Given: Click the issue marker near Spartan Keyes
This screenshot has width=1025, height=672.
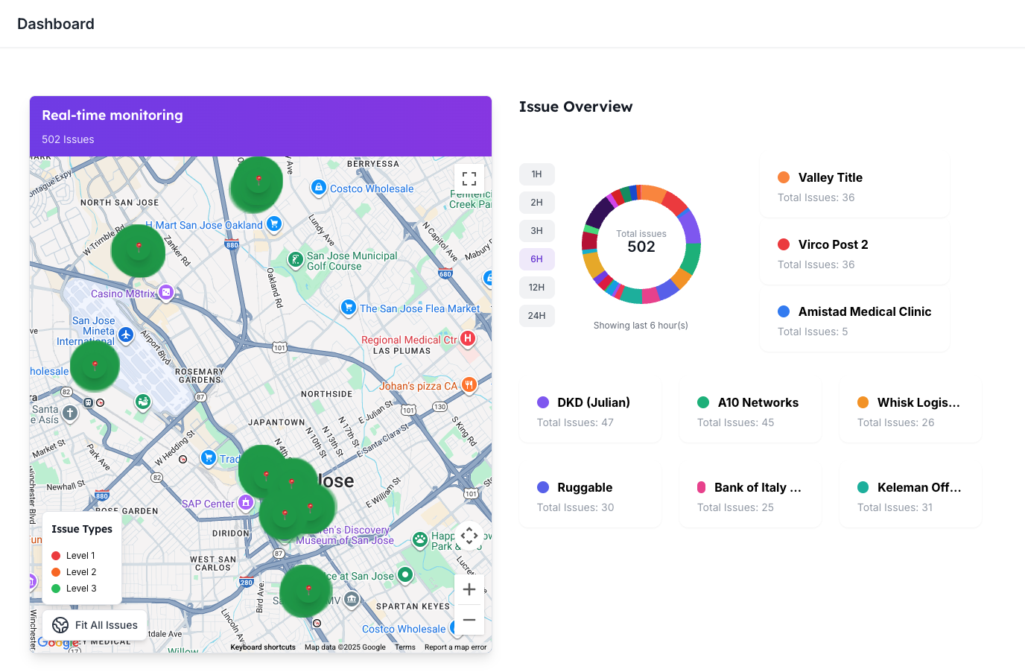Looking at the screenshot, I should point(308,591).
